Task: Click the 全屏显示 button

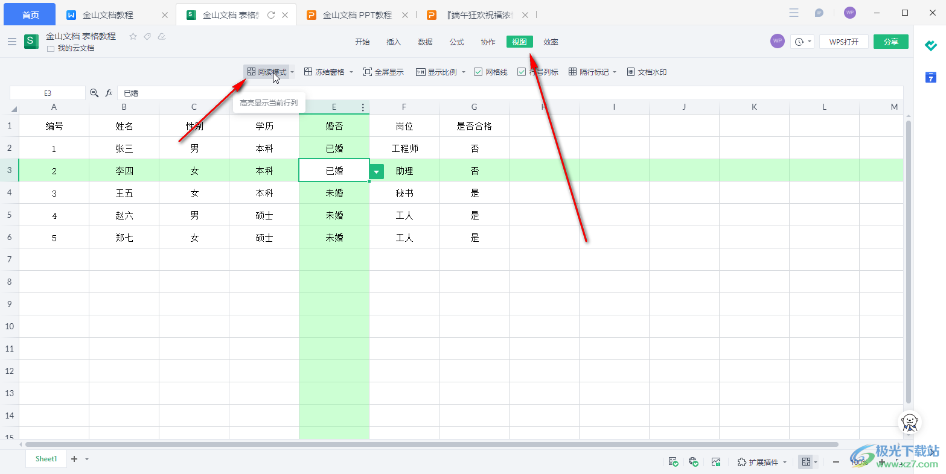Action: coord(383,72)
